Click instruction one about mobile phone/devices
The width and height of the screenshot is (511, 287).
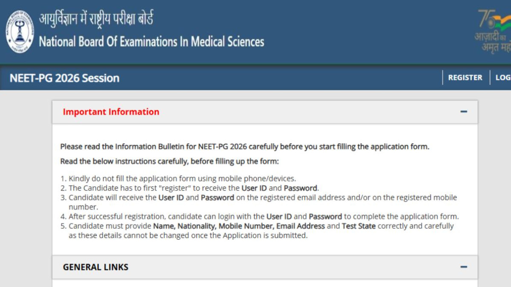click(x=178, y=179)
